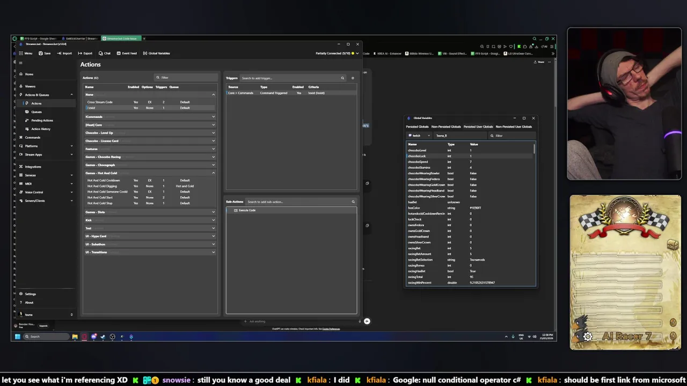Click the Search to add trigger field
This screenshot has width=687, height=386.
click(293, 78)
